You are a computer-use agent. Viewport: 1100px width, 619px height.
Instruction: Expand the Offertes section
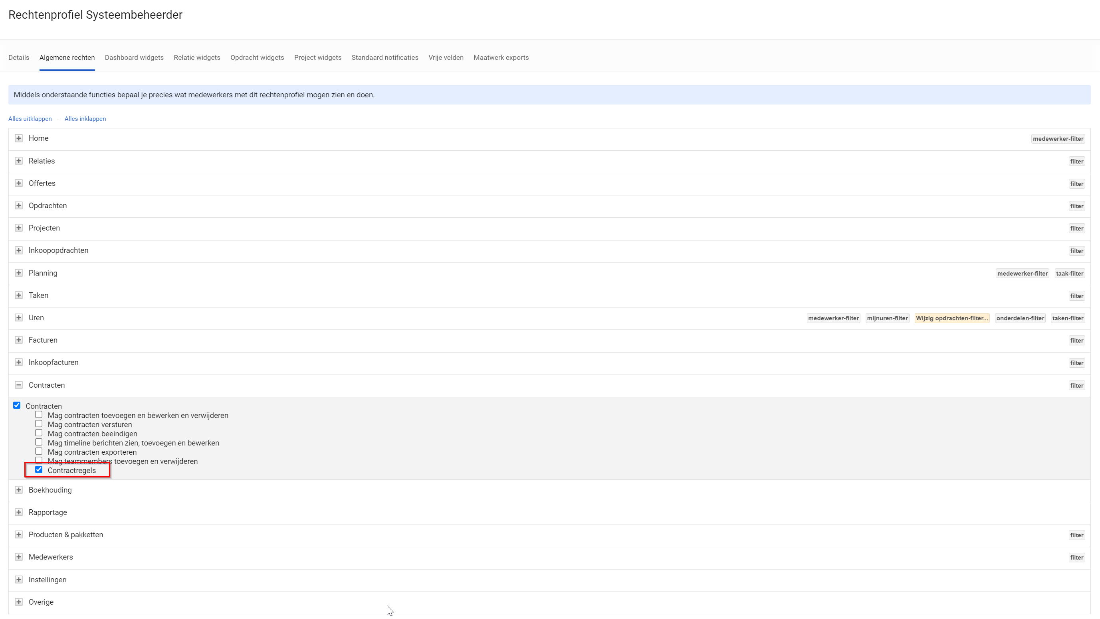(x=18, y=183)
